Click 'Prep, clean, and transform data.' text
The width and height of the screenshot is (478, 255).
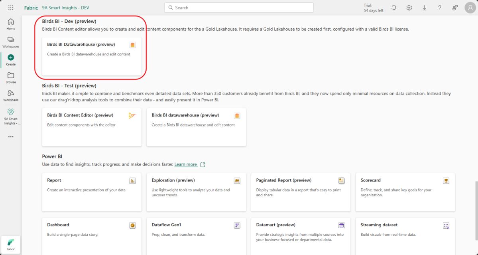click(x=178, y=235)
